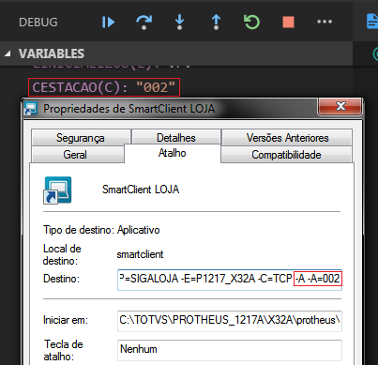
Task: Click the Step Over debug icon
Action: [x=144, y=23]
